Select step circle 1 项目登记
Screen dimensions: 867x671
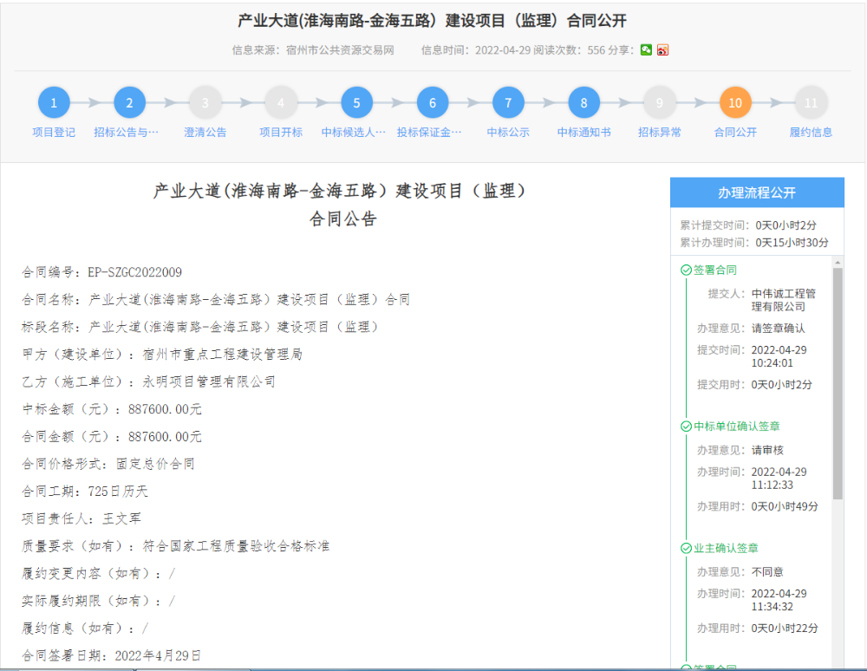pyautogui.click(x=54, y=103)
